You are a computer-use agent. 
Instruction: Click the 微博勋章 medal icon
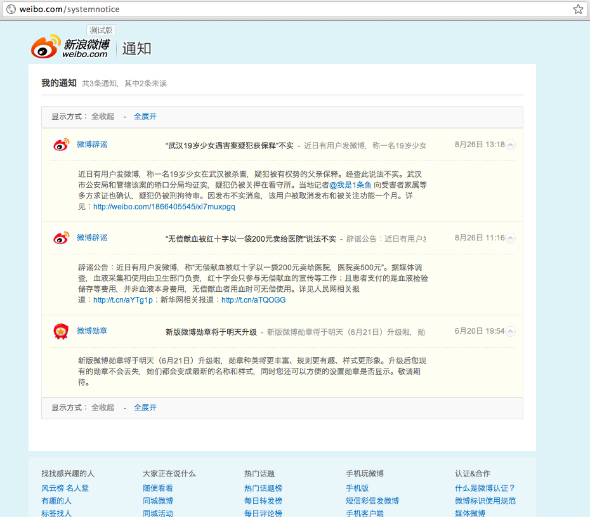click(61, 332)
